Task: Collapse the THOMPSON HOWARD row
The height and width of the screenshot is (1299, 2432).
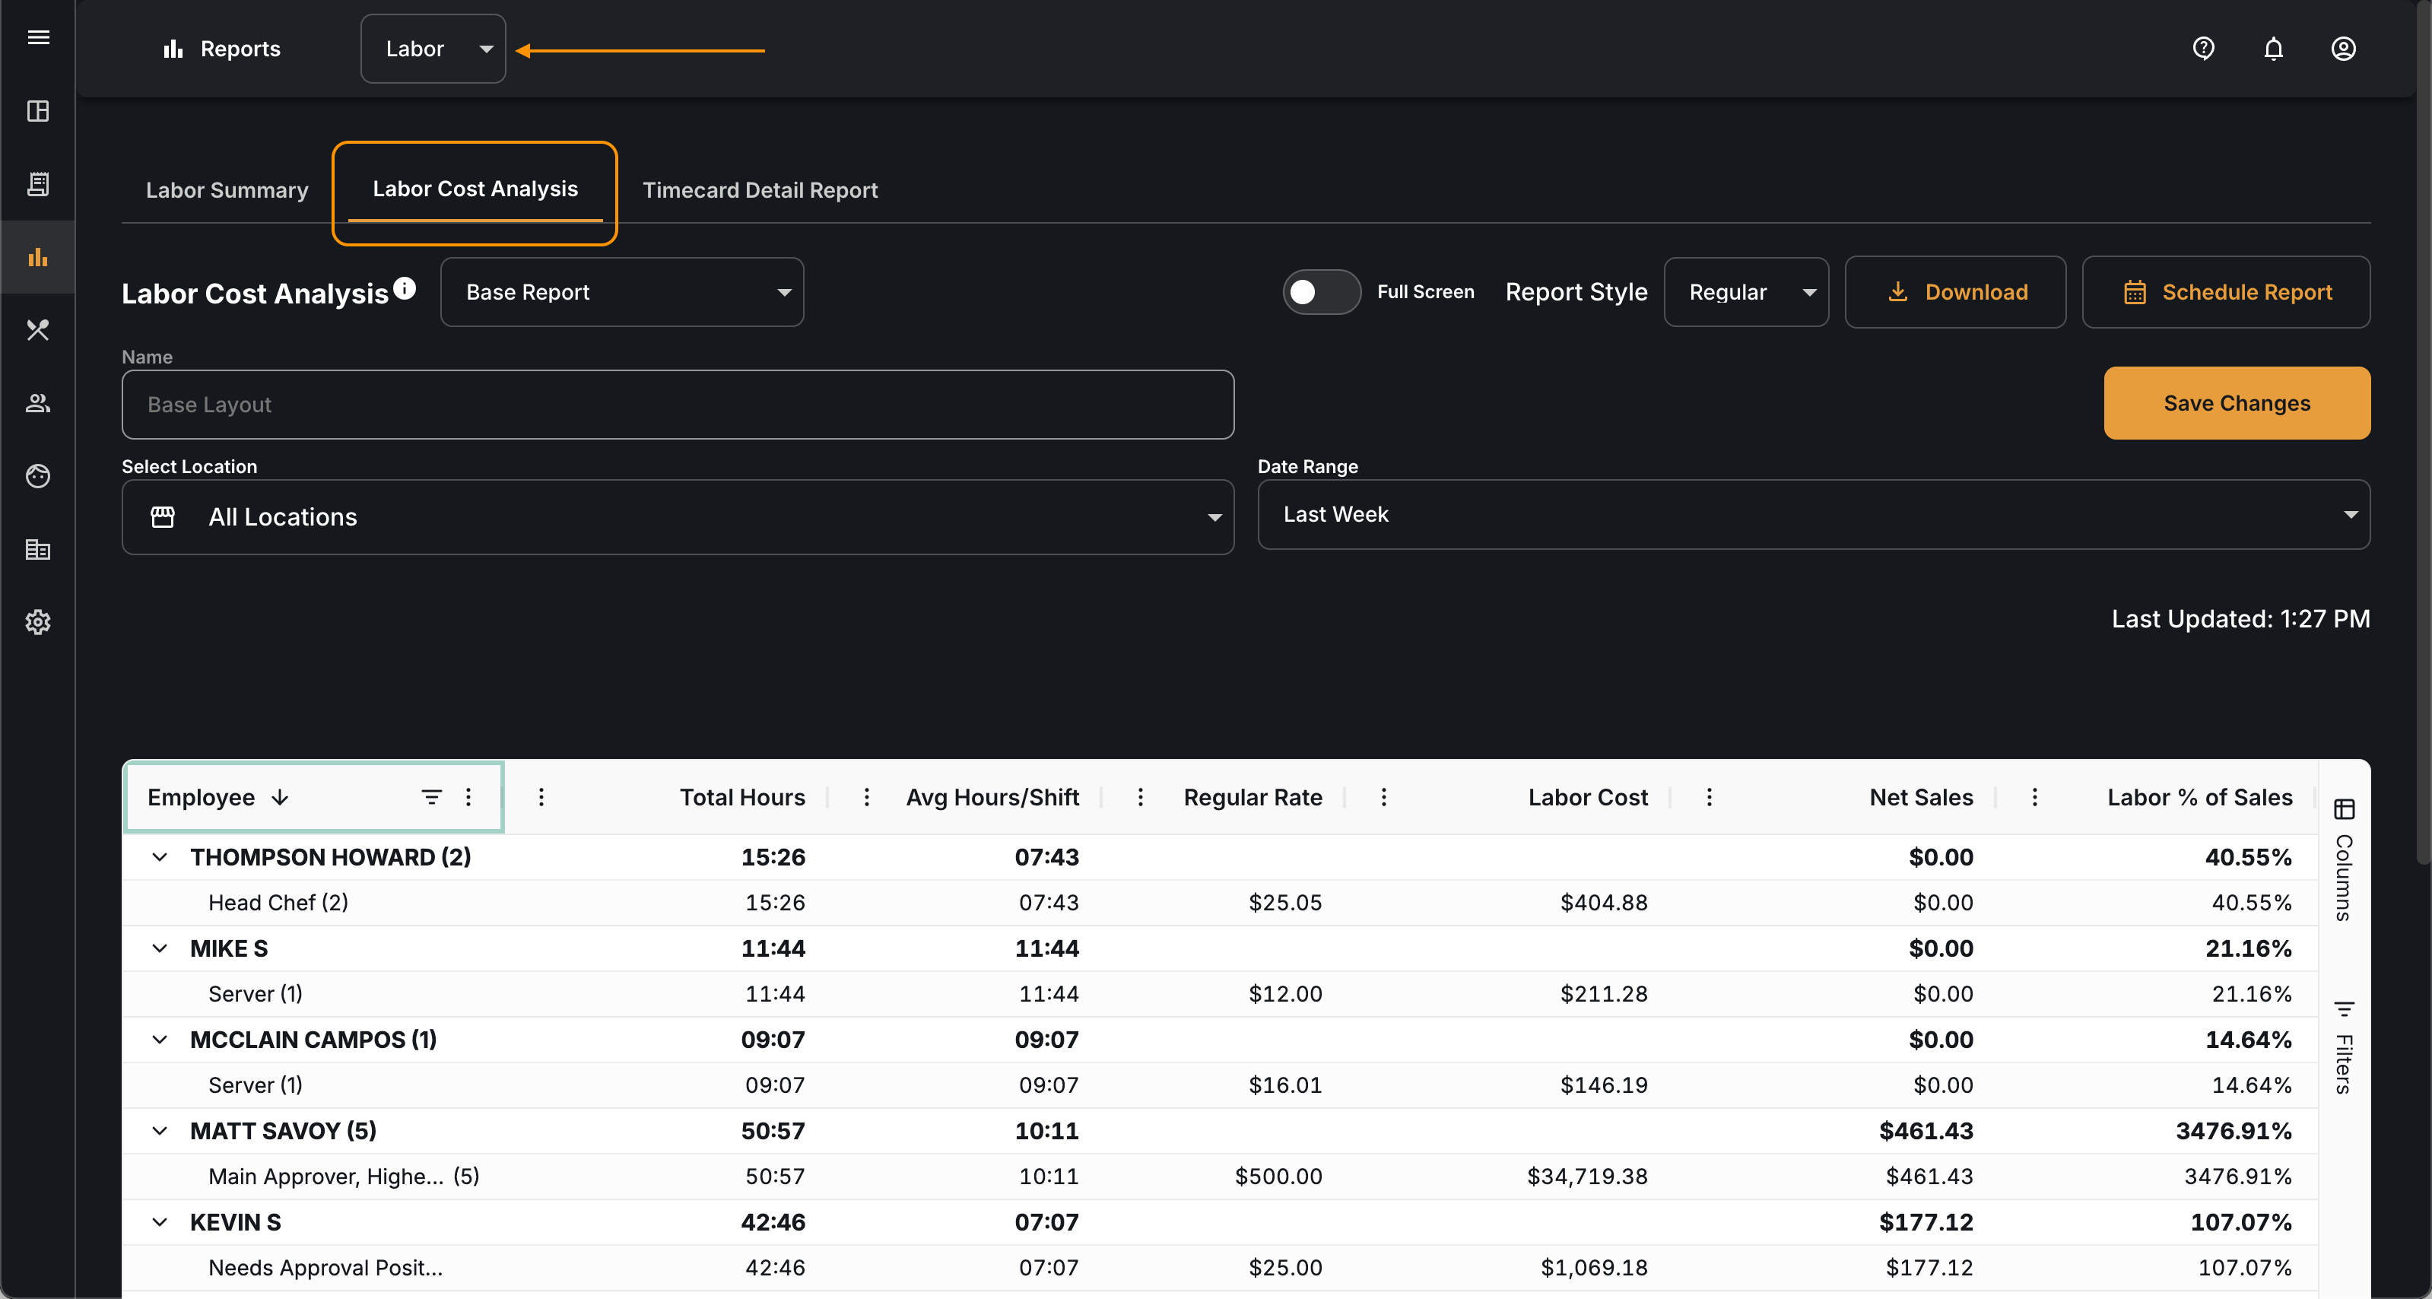Action: [160, 857]
